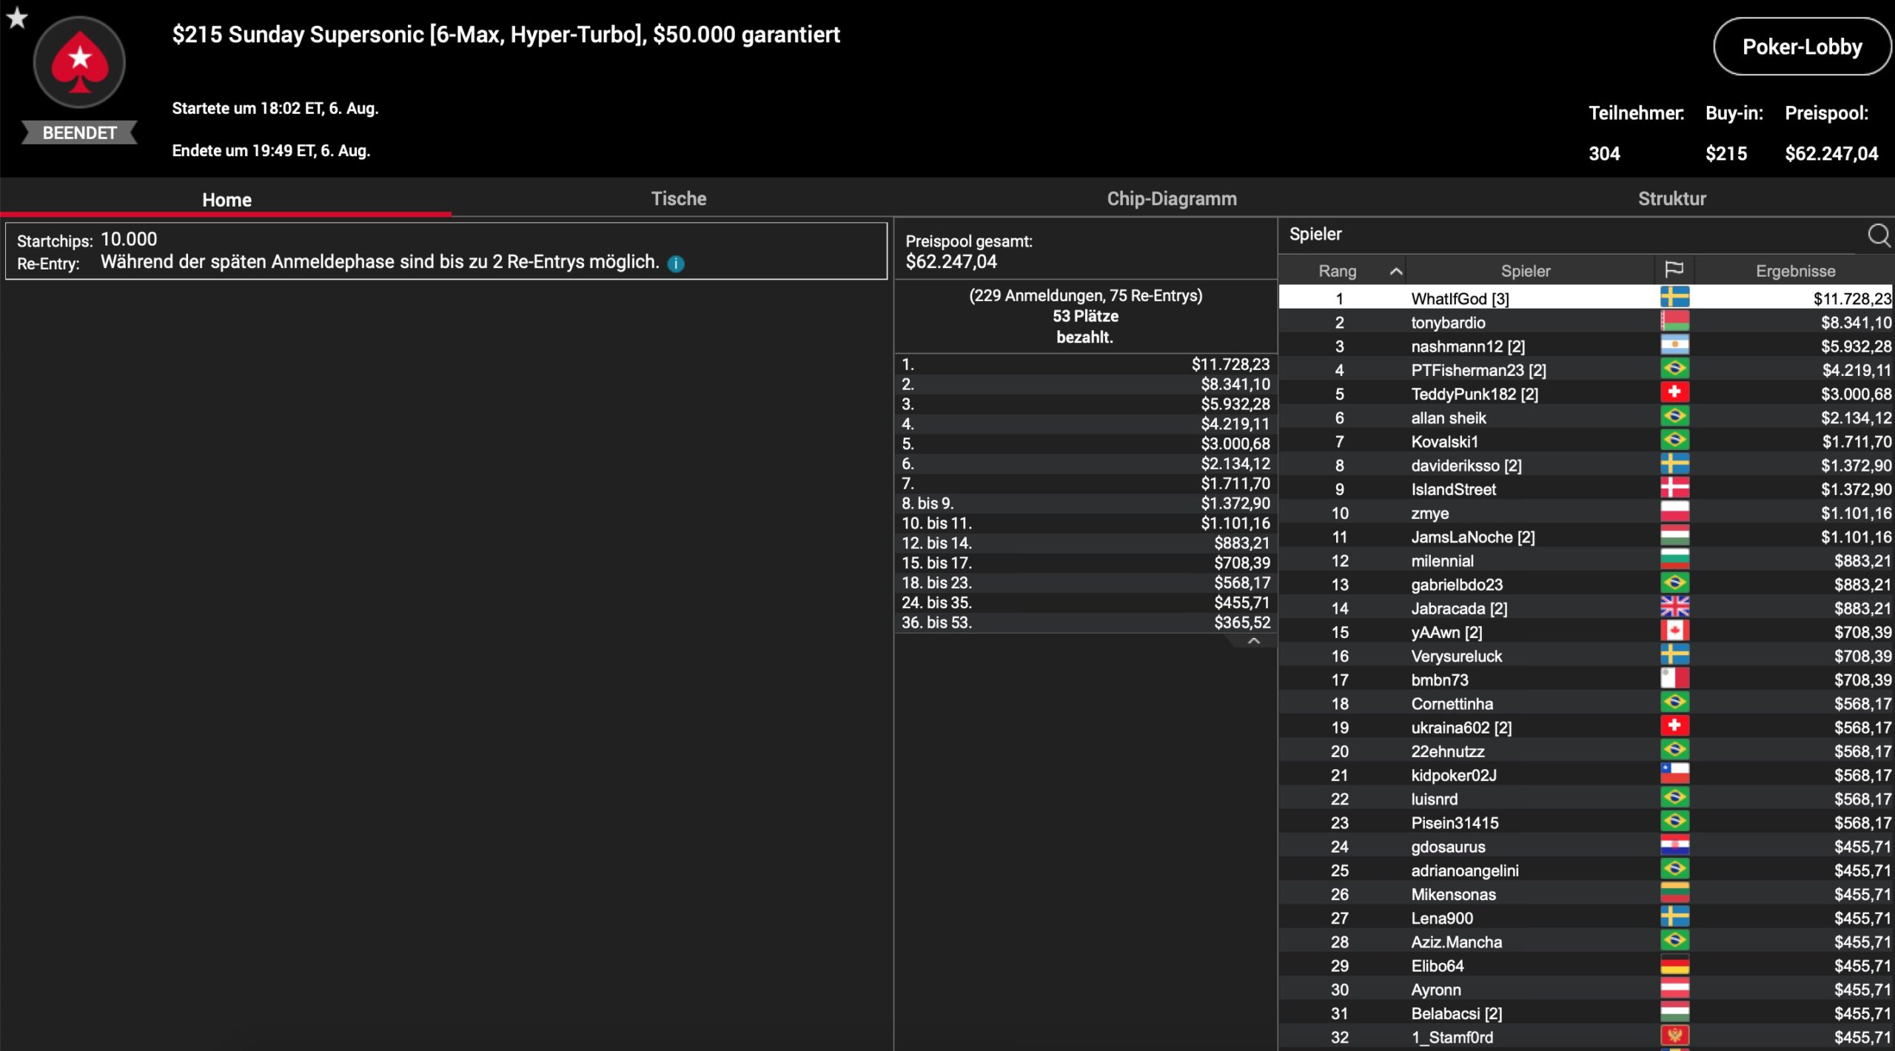Open the Chip-Diagramm tab
This screenshot has height=1051, width=1895.
tap(1171, 198)
